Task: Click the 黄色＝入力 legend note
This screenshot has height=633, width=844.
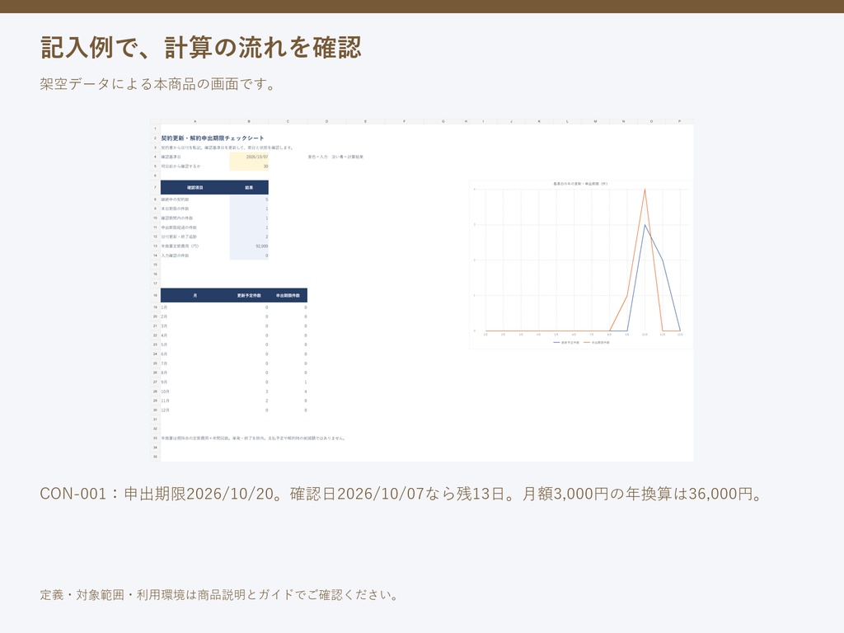Action: tap(335, 157)
